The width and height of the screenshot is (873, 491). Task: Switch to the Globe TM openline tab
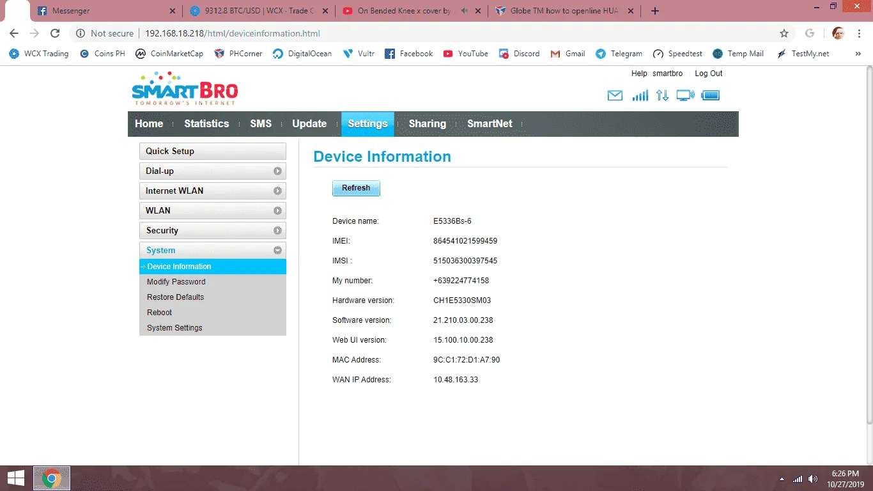564,11
